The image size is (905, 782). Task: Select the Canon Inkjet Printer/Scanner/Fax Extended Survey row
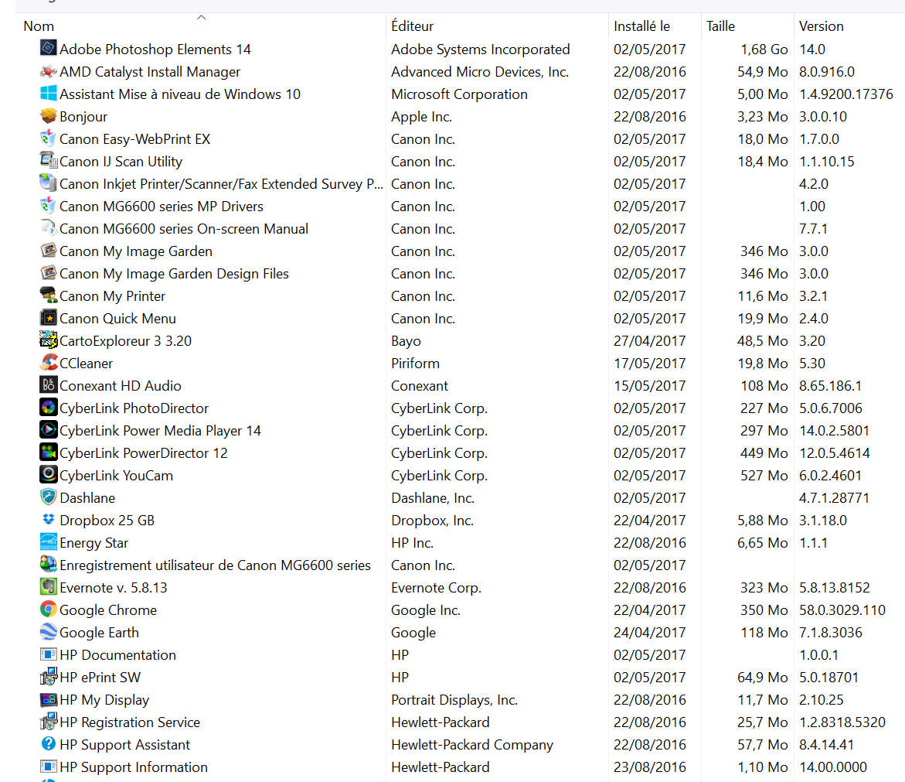[x=221, y=183]
